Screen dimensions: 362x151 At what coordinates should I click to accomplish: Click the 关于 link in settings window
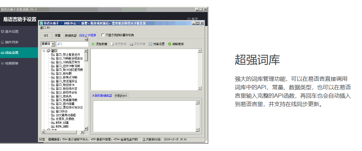coord(192,19)
